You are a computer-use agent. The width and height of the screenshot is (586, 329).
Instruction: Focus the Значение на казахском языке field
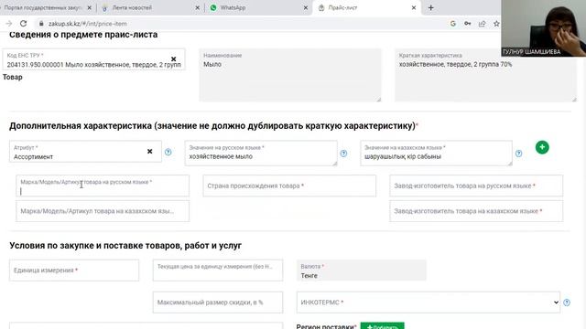click(x=436, y=153)
